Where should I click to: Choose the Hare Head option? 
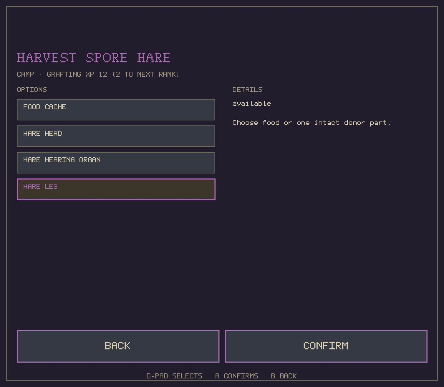116,136
